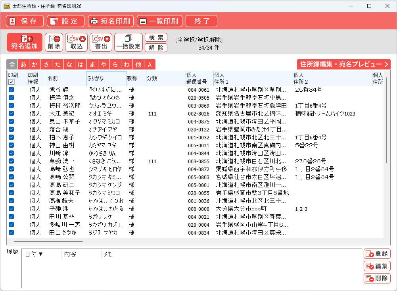Image resolution: width=397 pixels, height=291 pixels.
Task: Select the か kana index tab
Action: pos(35,65)
